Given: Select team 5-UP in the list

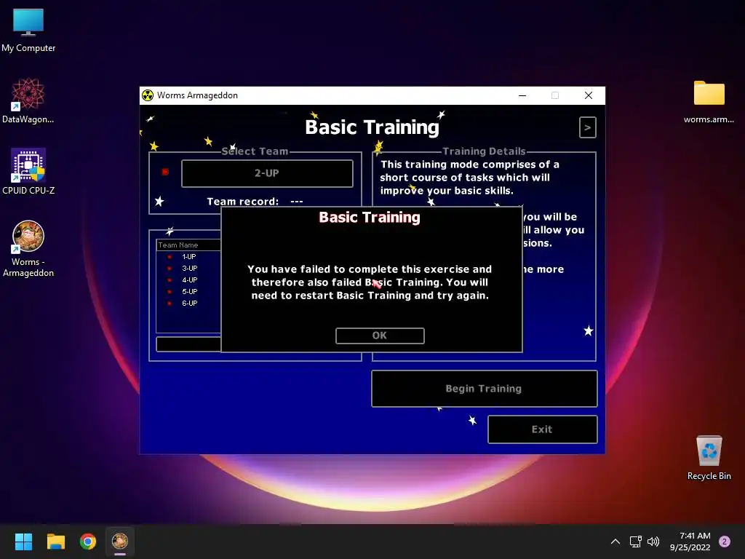Looking at the screenshot, I should coord(189,291).
